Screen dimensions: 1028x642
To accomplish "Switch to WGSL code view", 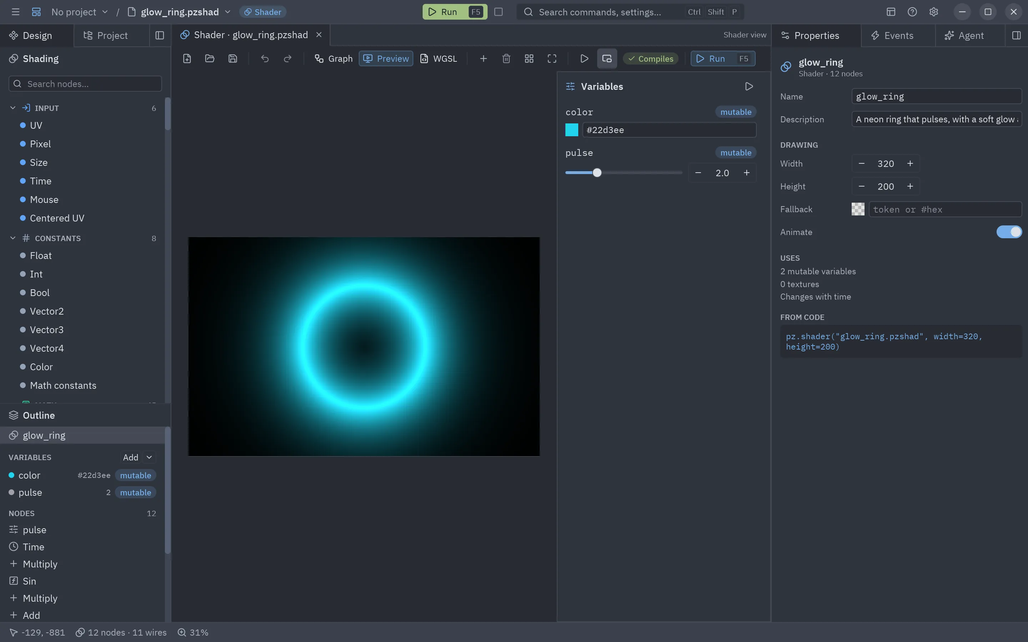I will 439,58.
